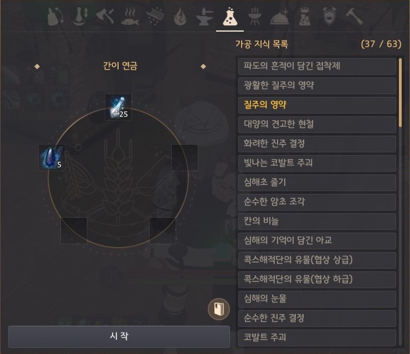The height and width of the screenshot is (354, 410).
Task: Choose the Chopping axe icon
Action: [105, 17]
